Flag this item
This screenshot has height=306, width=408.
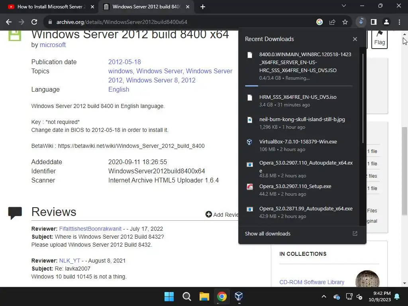click(380, 39)
